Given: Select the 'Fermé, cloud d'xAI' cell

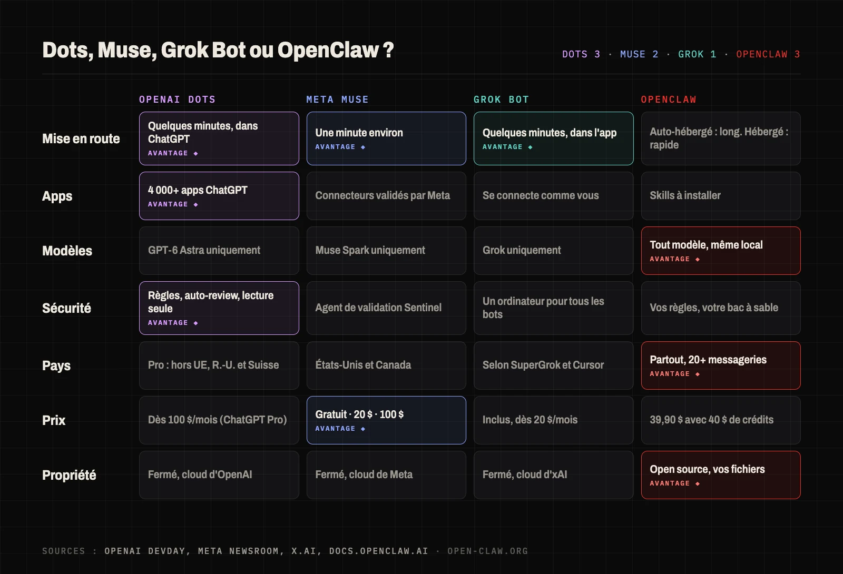Looking at the screenshot, I should pos(554,475).
